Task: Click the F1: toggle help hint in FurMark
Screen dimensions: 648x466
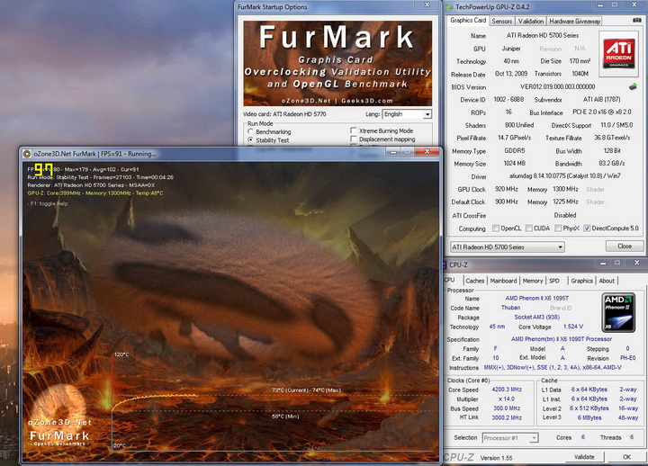Action: point(49,203)
